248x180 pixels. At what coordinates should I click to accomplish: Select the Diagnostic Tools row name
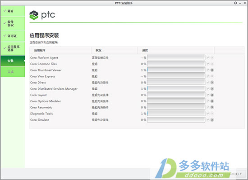click(x=41, y=114)
